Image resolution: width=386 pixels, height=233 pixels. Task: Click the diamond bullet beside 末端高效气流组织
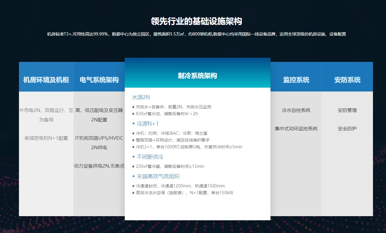pyautogui.click(x=134, y=176)
